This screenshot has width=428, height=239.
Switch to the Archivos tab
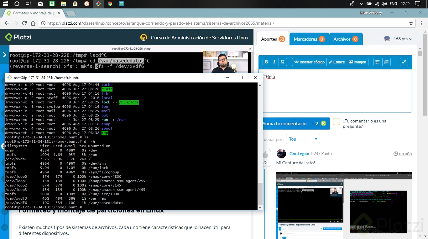click(x=346, y=39)
